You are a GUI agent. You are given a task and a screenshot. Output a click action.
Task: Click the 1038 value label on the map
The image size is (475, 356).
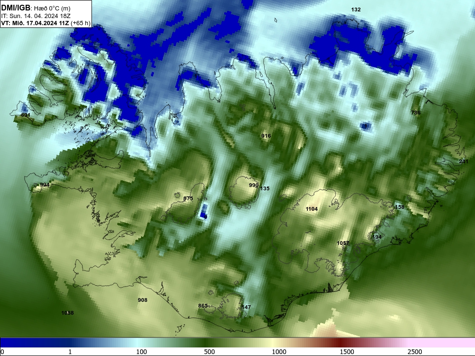coord(67,313)
